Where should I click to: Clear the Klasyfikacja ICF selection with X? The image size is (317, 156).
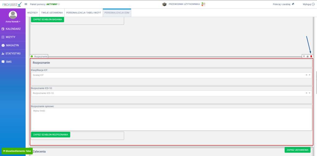[306, 75]
